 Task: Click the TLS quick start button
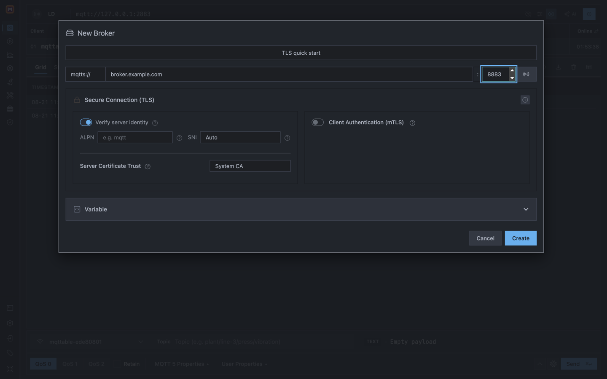(x=301, y=53)
